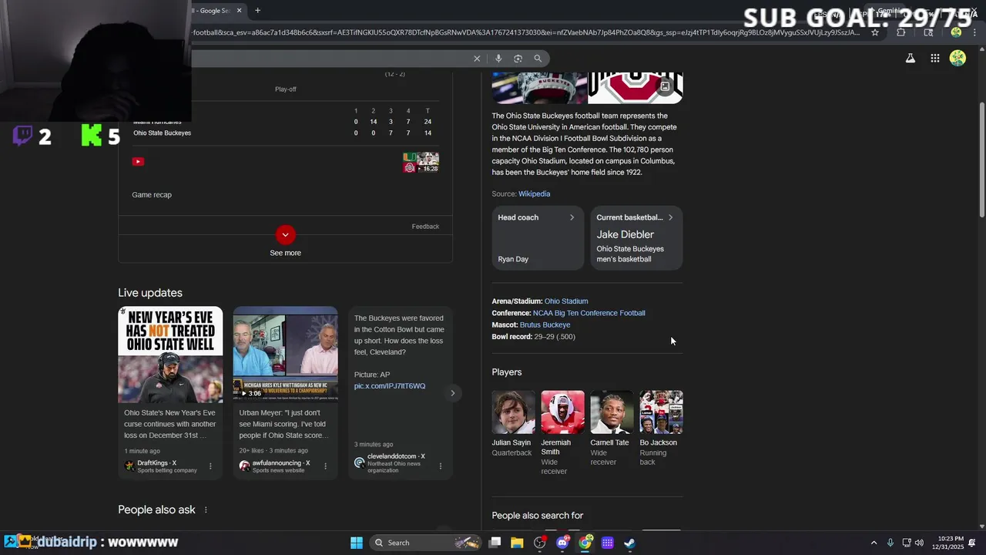Open options menu on awfulannouncing post
Image resolution: width=986 pixels, height=555 pixels.
(325, 466)
